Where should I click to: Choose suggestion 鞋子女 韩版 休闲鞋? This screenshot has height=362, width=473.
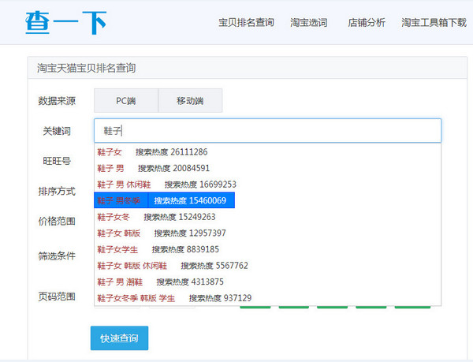click(267, 266)
